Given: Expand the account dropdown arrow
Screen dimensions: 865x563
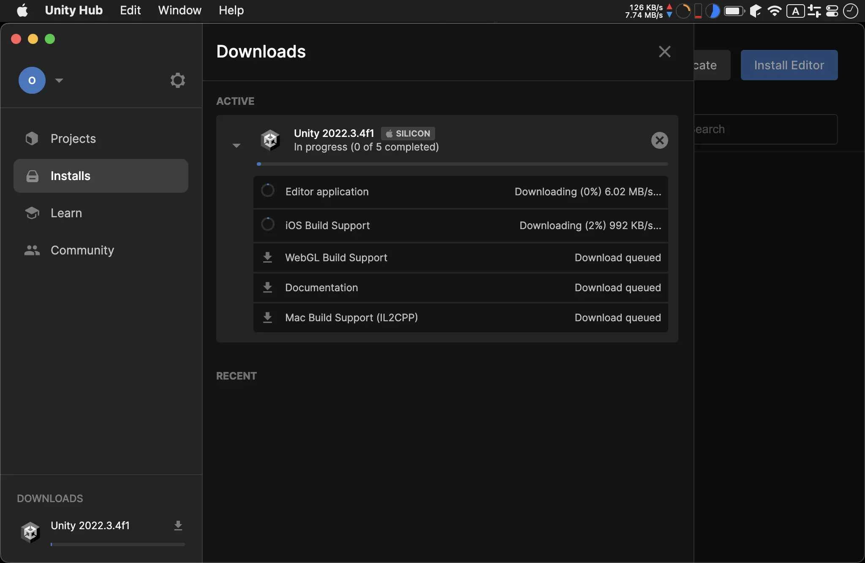Looking at the screenshot, I should tap(59, 80).
